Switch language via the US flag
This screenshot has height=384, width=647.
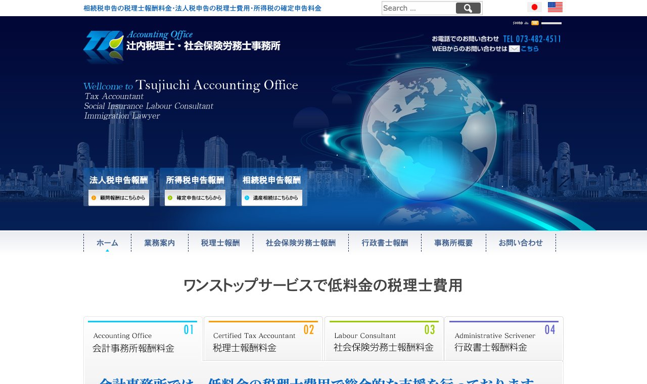coord(555,7)
